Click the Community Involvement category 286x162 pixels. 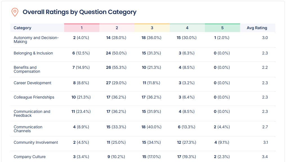tap(36, 142)
